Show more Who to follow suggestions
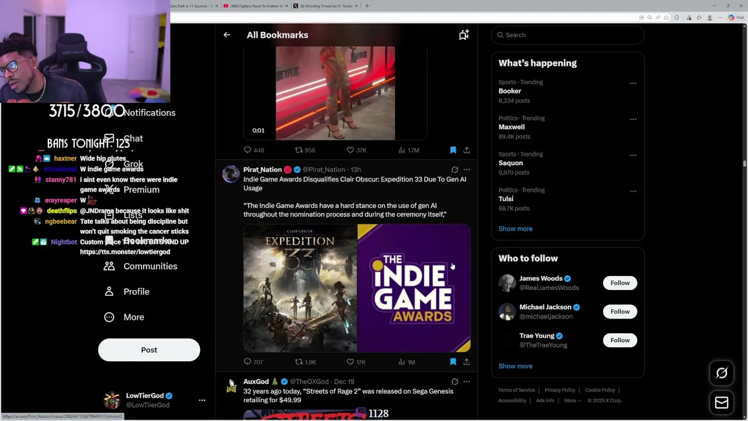 (515, 366)
